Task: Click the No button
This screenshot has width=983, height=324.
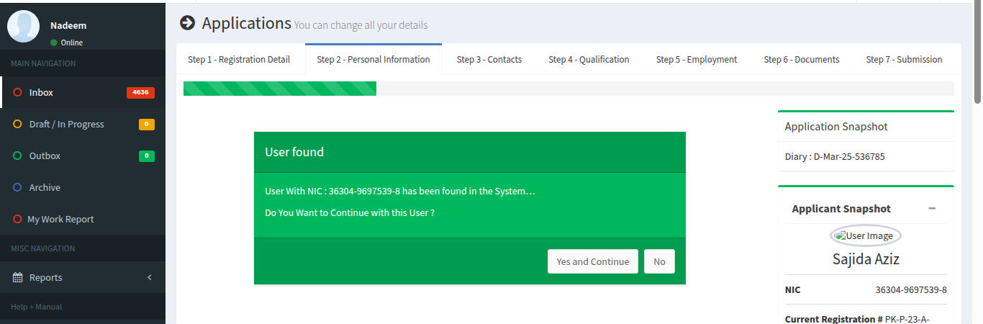Action: 659,261
